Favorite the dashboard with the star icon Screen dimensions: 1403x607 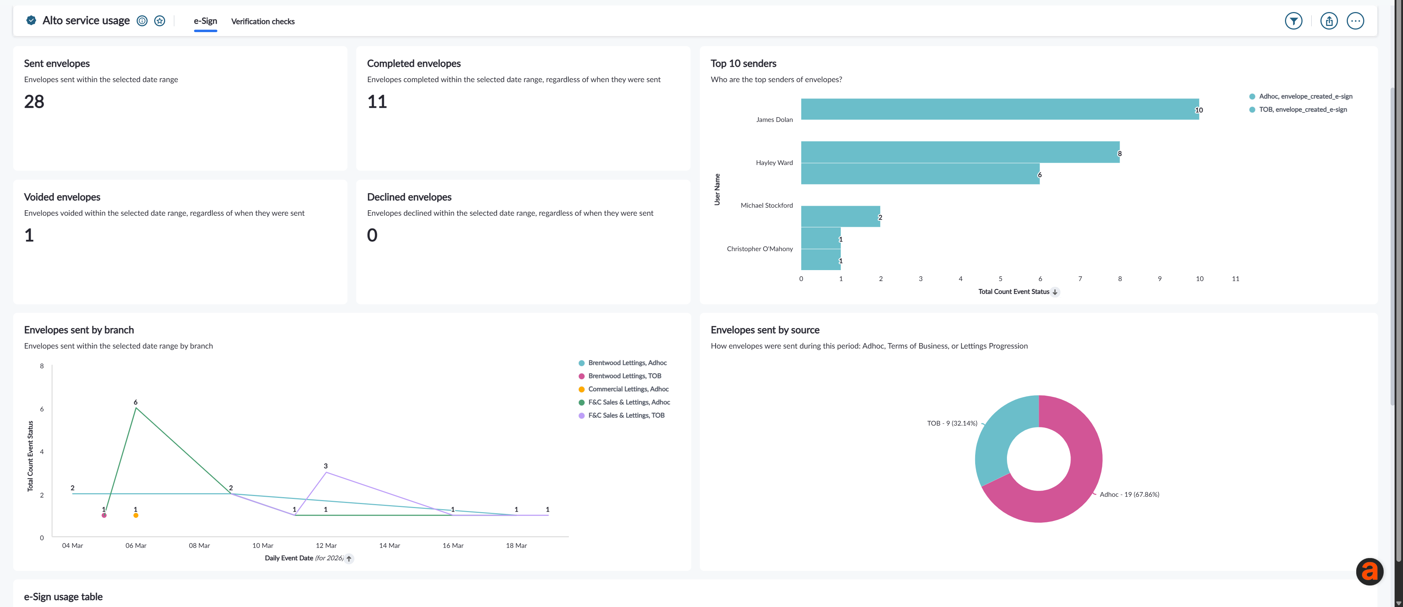[160, 21]
